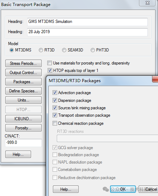Open Define Species dialog
The width and height of the screenshot is (158, 196).
pos(23,91)
